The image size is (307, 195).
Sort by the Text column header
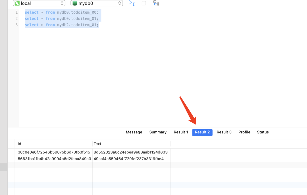pos(131,144)
